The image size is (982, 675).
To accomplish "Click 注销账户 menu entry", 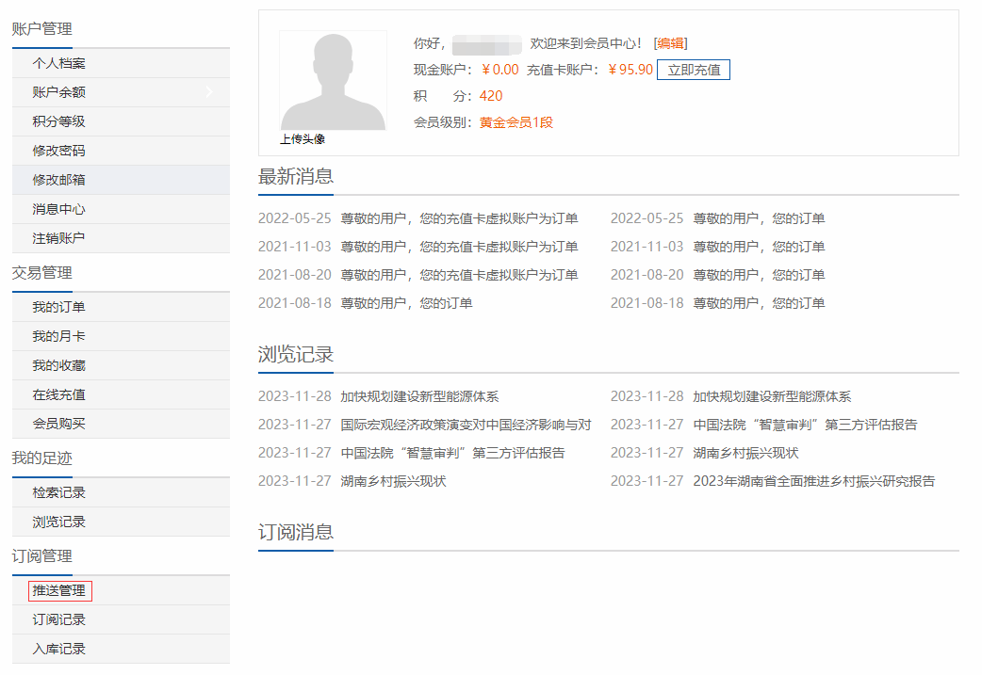I will tap(58, 238).
